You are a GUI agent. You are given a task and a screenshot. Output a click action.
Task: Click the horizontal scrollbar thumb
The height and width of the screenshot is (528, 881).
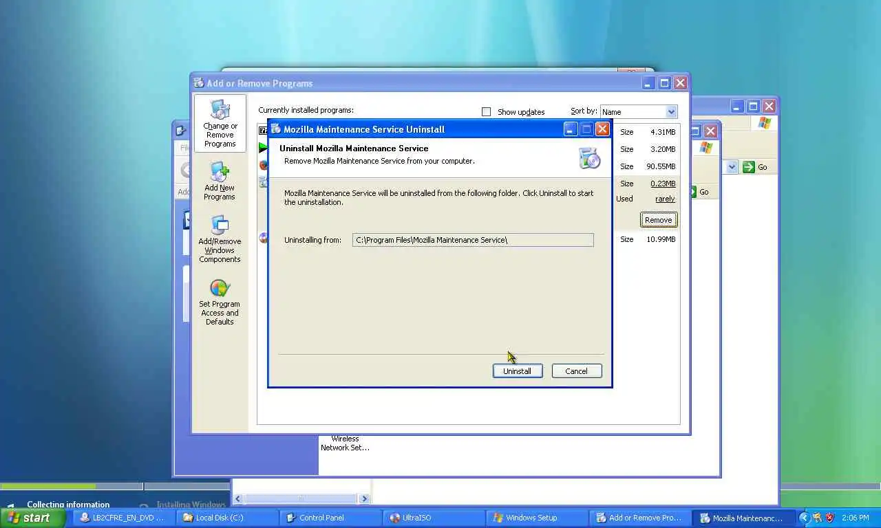pos(301,499)
